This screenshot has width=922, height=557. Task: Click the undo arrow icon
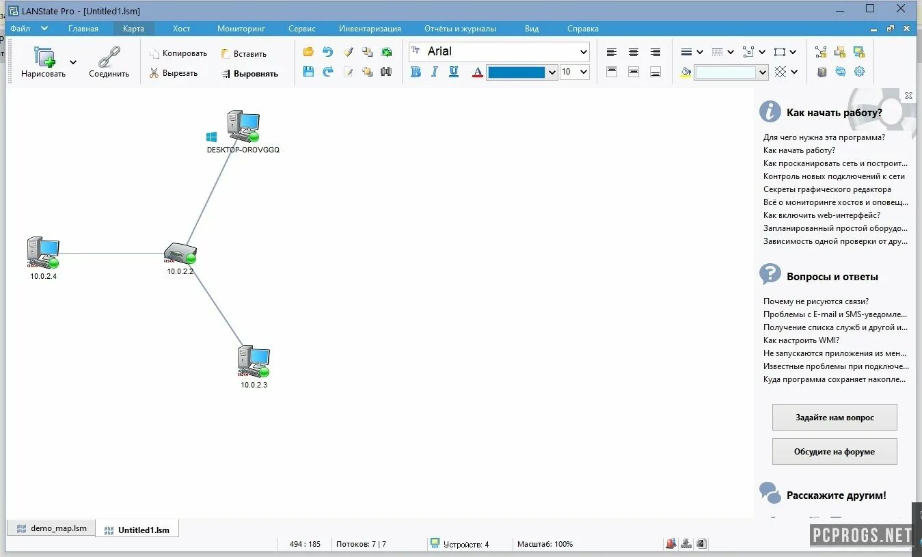(x=328, y=52)
